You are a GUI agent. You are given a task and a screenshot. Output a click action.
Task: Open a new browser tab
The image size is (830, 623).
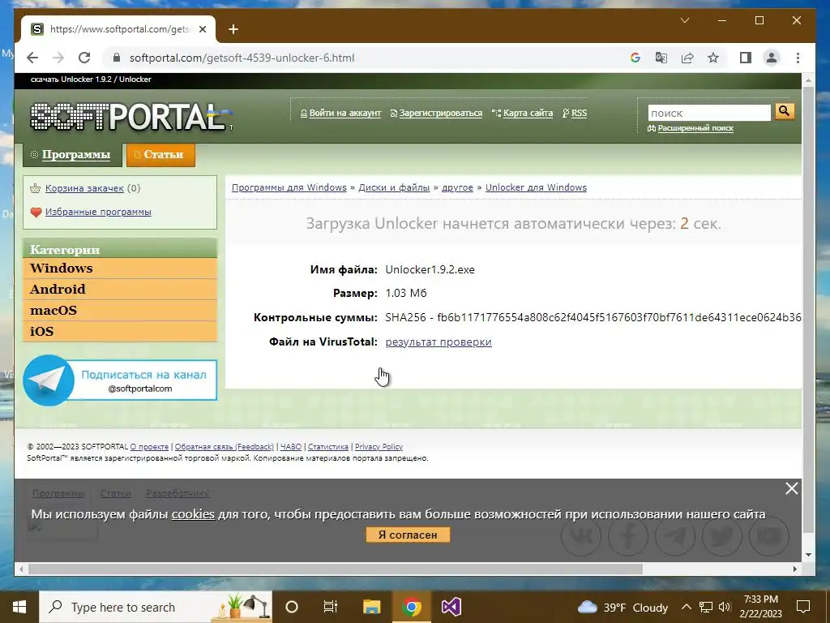coord(233,29)
